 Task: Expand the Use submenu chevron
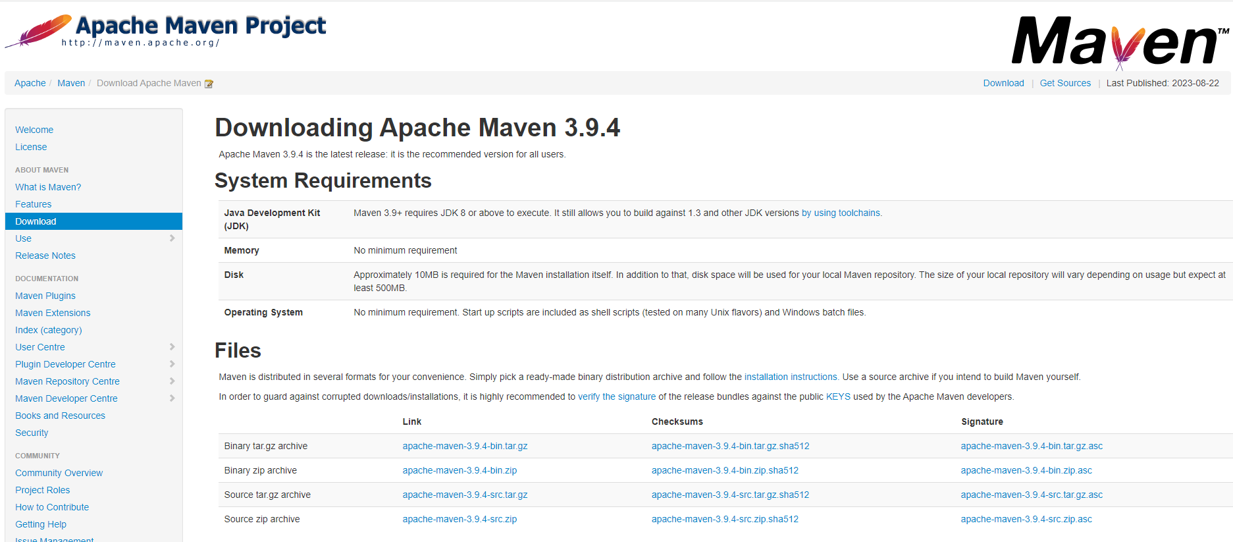(x=172, y=238)
